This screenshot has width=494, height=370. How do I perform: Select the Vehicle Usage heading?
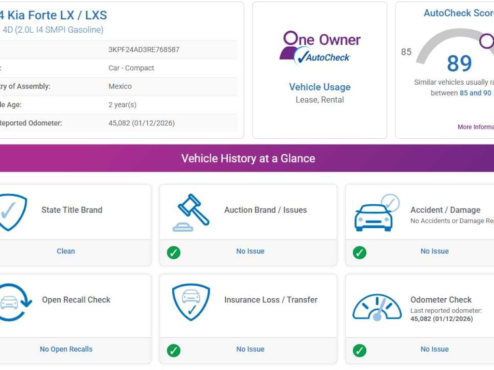coord(319,87)
